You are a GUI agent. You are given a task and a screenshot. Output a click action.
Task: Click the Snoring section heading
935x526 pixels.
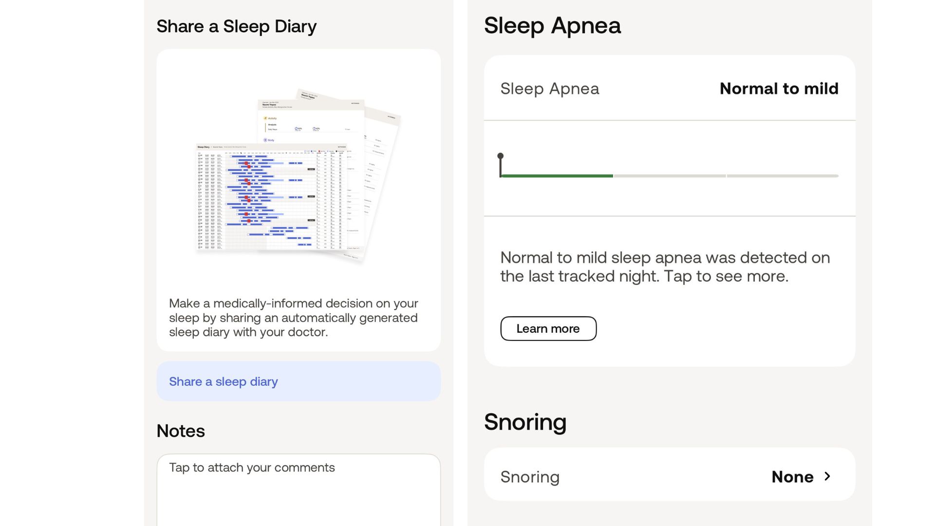click(525, 422)
